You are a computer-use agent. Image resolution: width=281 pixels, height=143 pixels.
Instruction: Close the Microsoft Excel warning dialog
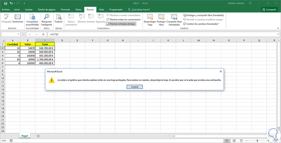click(221, 71)
